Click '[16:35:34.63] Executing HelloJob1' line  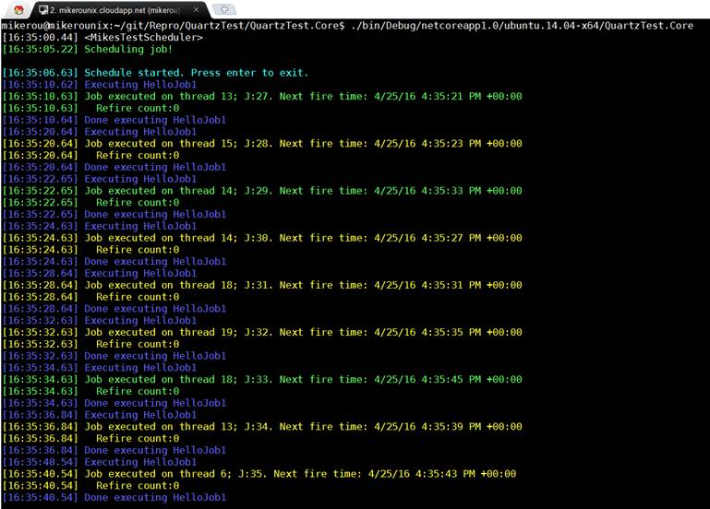(100, 367)
